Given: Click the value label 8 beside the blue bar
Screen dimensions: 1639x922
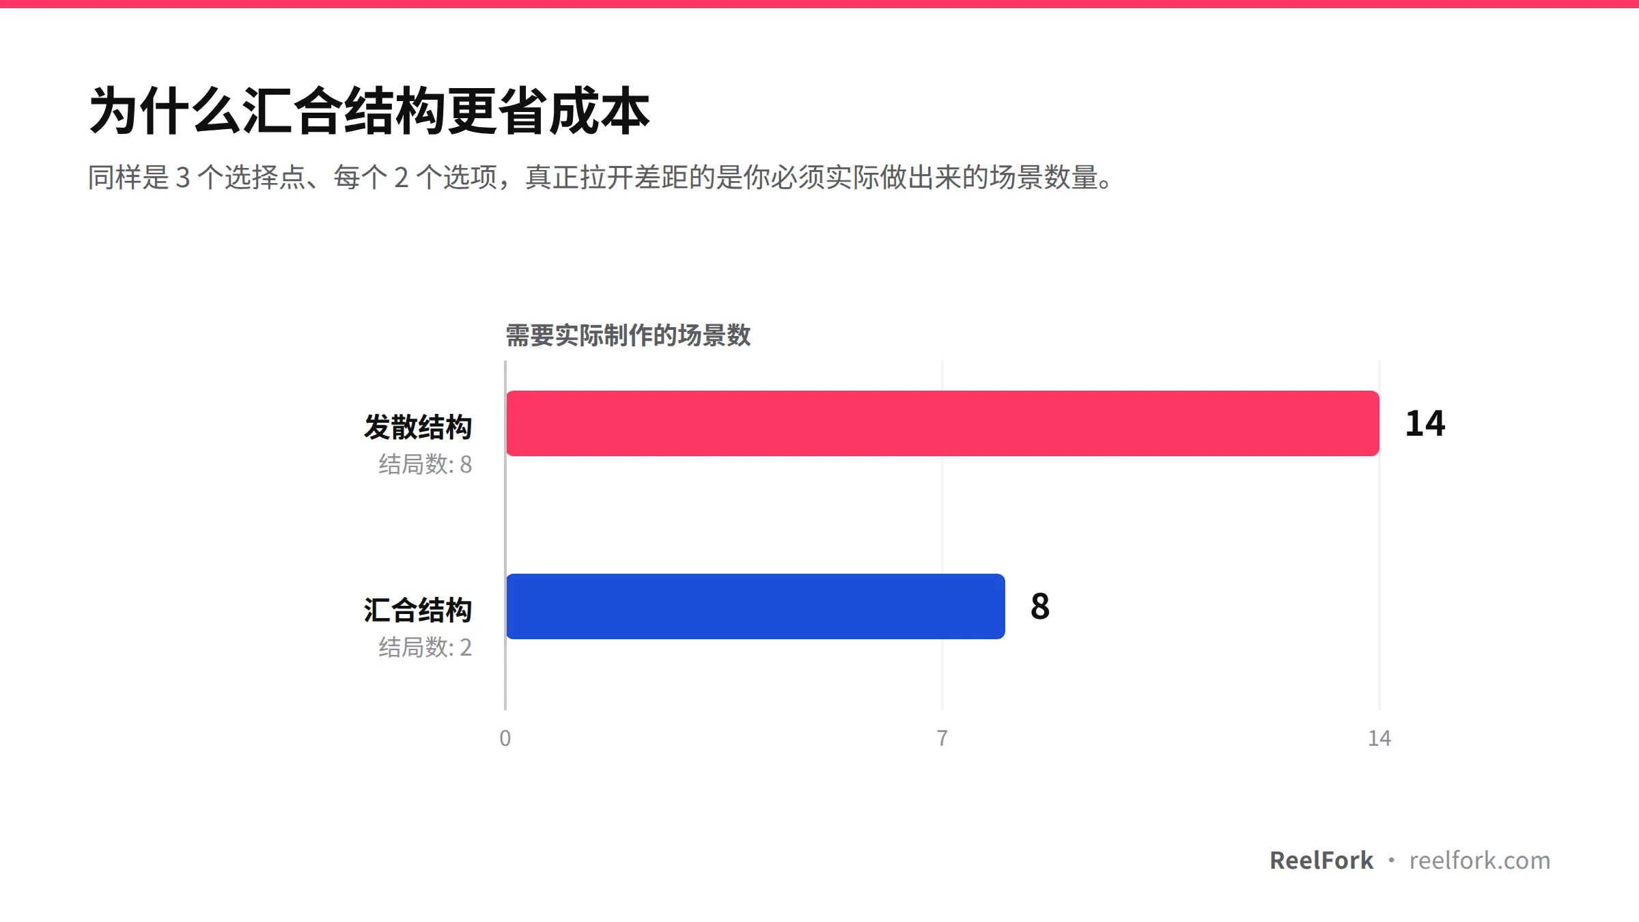Looking at the screenshot, I should click(x=1040, y=606).
